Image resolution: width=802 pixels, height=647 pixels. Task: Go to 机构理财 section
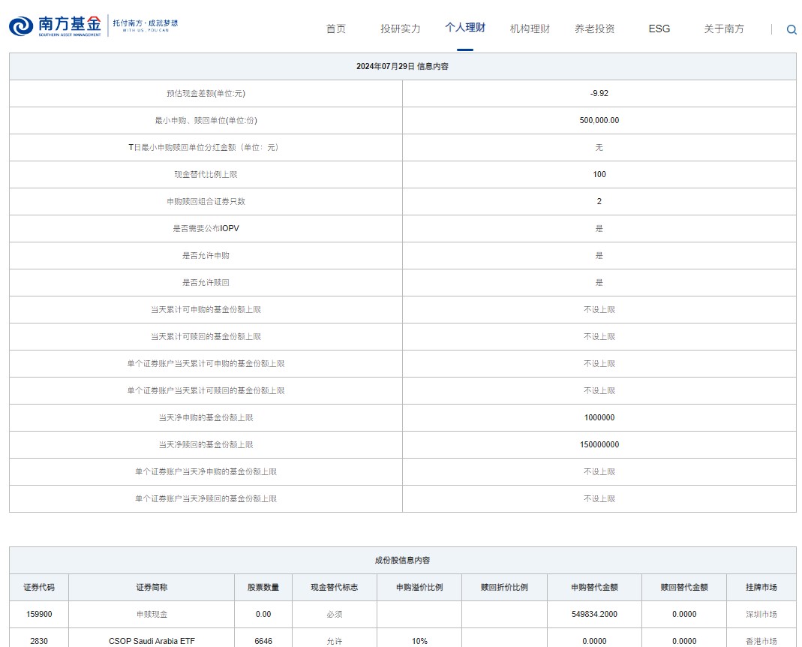coord(530,29)
